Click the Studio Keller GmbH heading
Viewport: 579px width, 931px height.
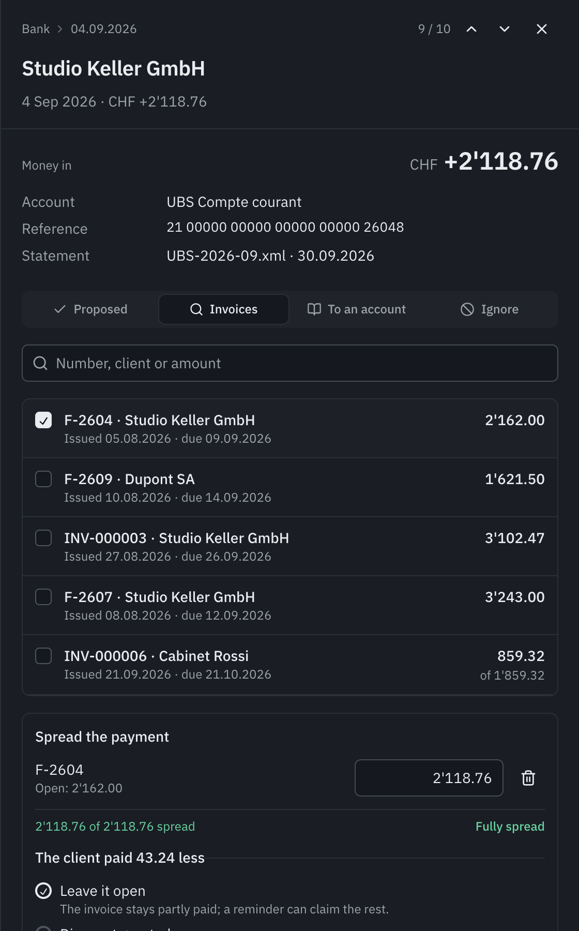click(113, 68)
